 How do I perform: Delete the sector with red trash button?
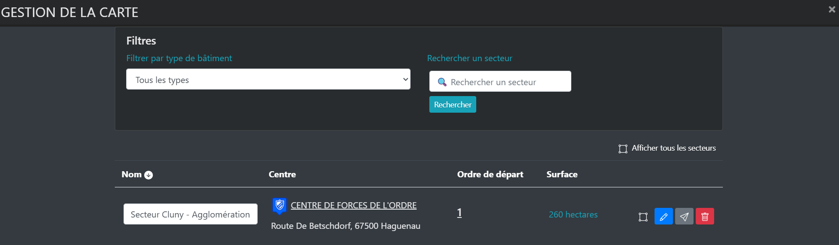tap(704, 216)
